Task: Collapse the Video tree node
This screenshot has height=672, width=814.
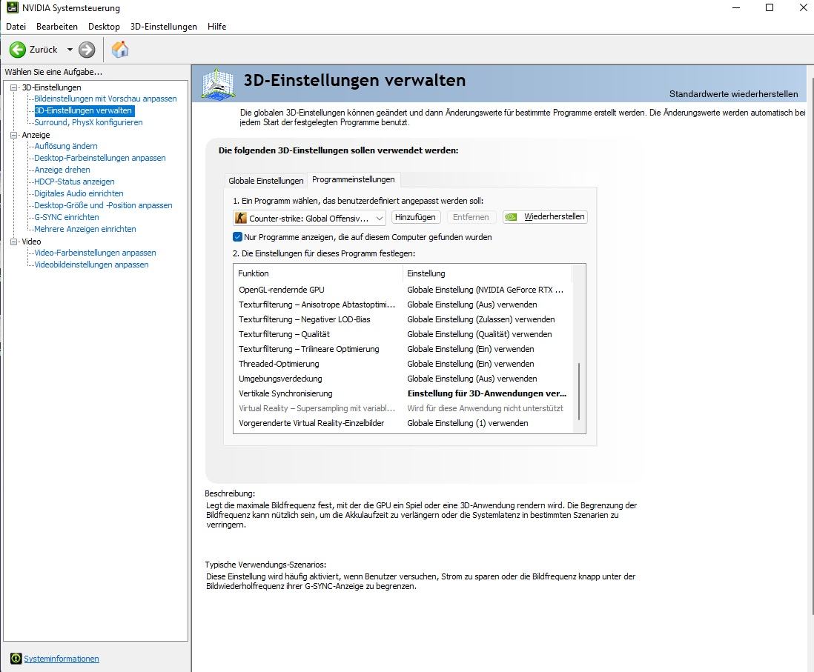Action: point(14,242)
